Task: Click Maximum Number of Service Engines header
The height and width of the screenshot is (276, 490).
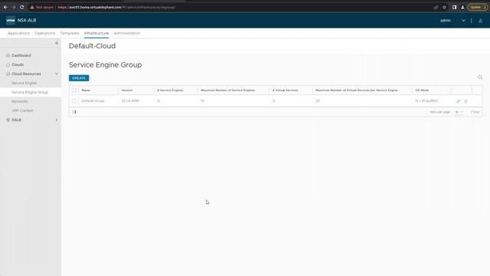Action: coord(228,90)
